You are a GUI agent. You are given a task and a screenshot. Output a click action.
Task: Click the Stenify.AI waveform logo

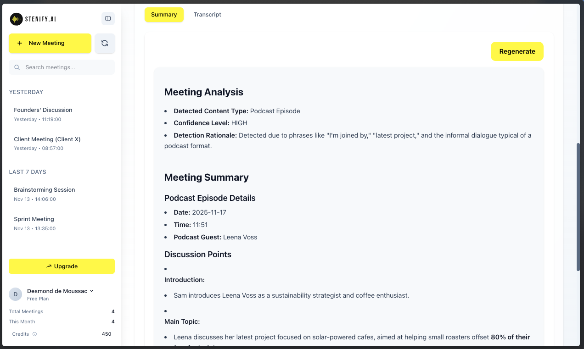[x=16, y=19]
